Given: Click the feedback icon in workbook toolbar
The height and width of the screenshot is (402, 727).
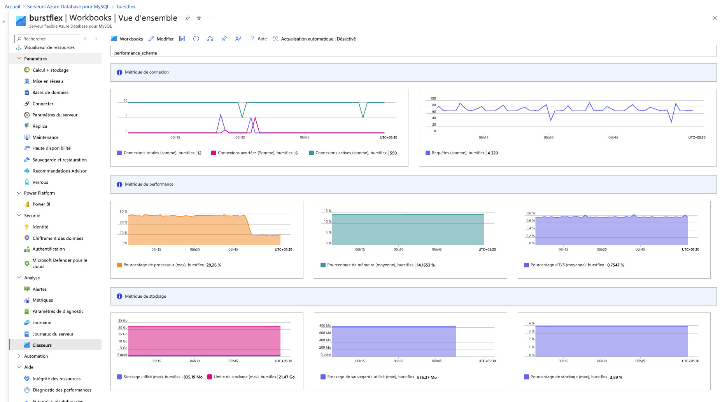Looking at the screenshot, I should pos(238,39).
